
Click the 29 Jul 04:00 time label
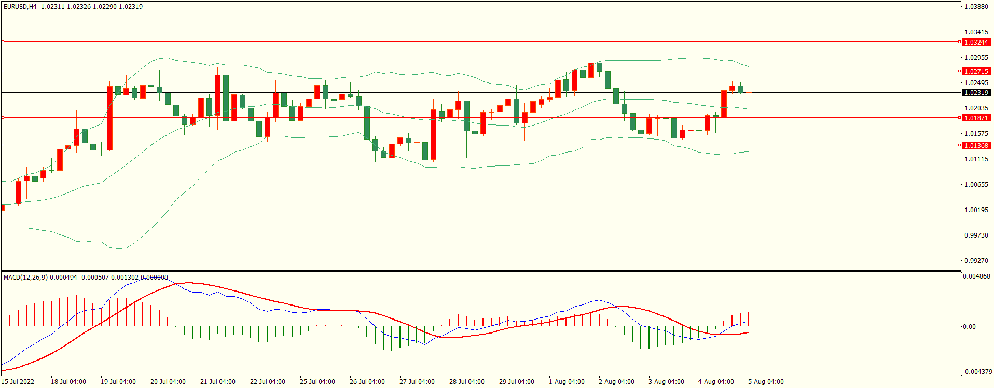(x=517, y=381)
